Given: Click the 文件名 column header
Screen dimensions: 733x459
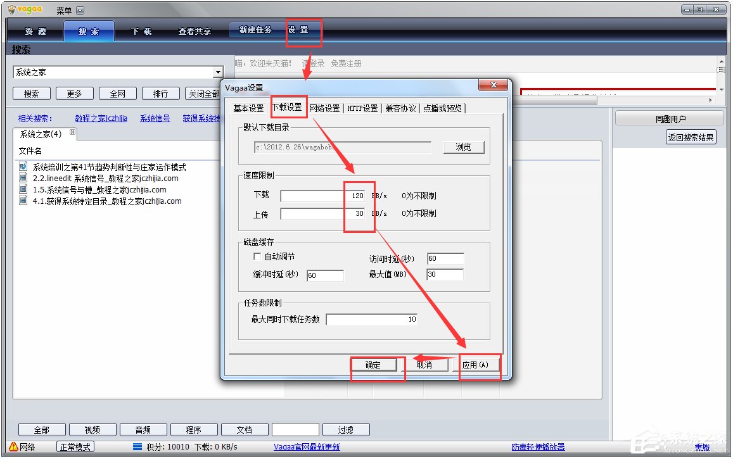Looking at the screenshot, I should click(x=30, y=151).
